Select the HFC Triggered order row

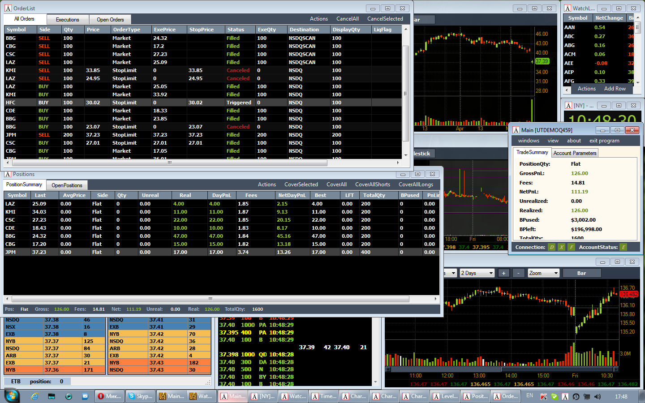(203, 103)
